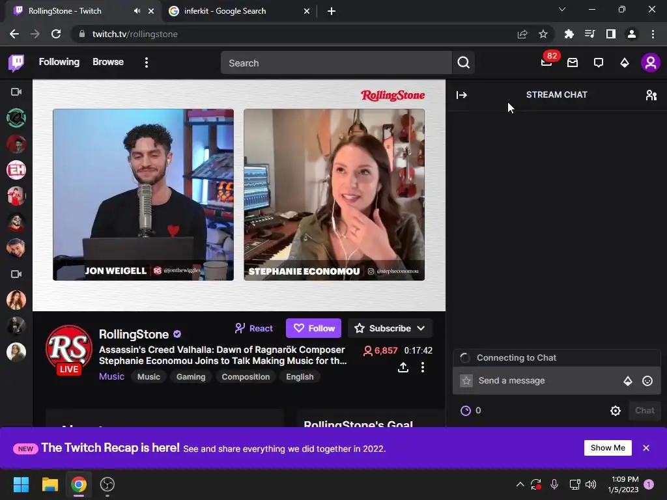Screen dimensions: 667x500
Task: Open the three-dot menu beside Browse
Action: 147,62
